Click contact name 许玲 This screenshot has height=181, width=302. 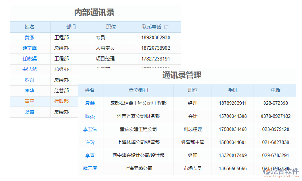90,142
